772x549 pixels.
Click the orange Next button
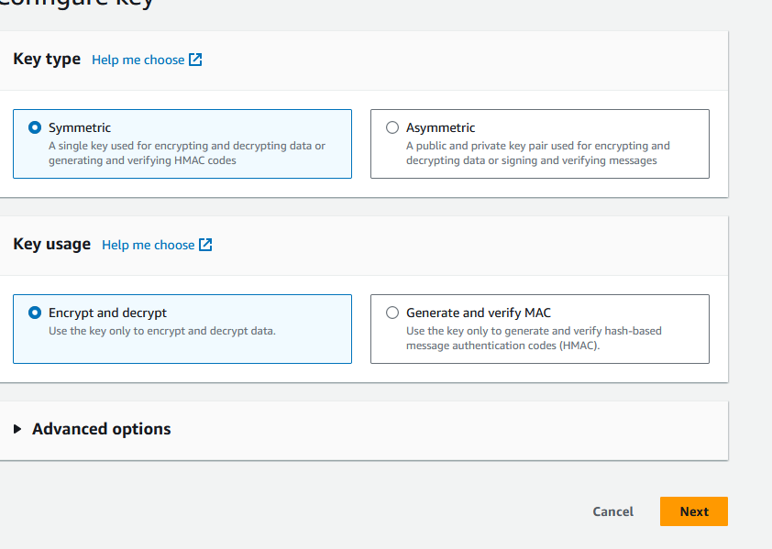(x=693, y=511)
